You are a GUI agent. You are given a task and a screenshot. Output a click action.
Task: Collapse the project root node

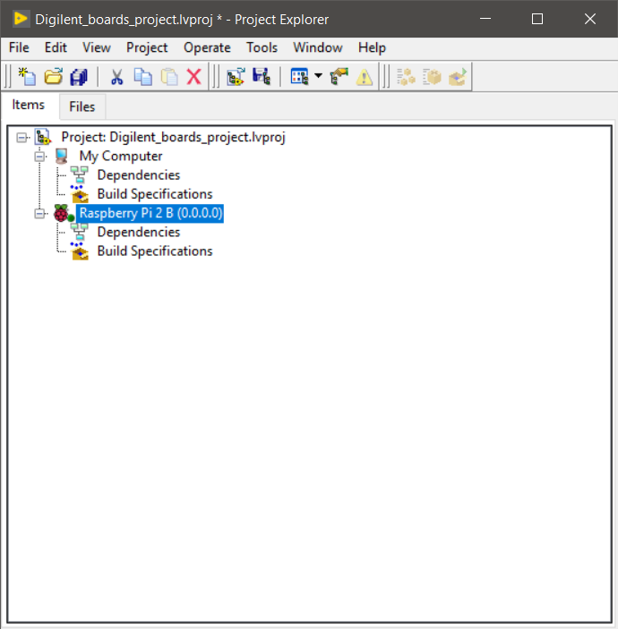click(x=21, y=138)
